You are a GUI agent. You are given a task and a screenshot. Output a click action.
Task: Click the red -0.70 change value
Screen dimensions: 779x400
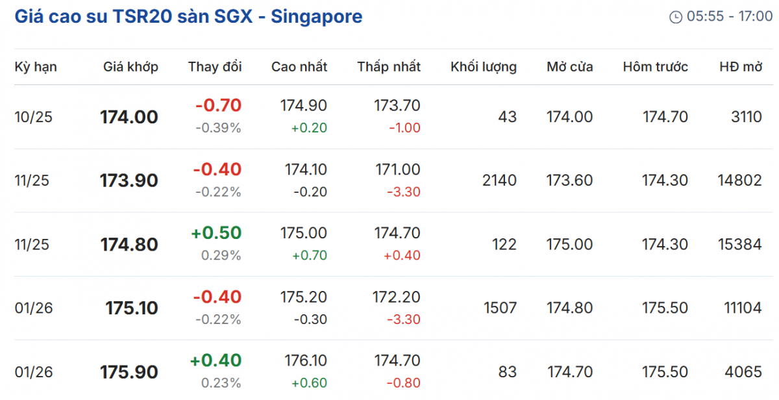click(217, 106)
